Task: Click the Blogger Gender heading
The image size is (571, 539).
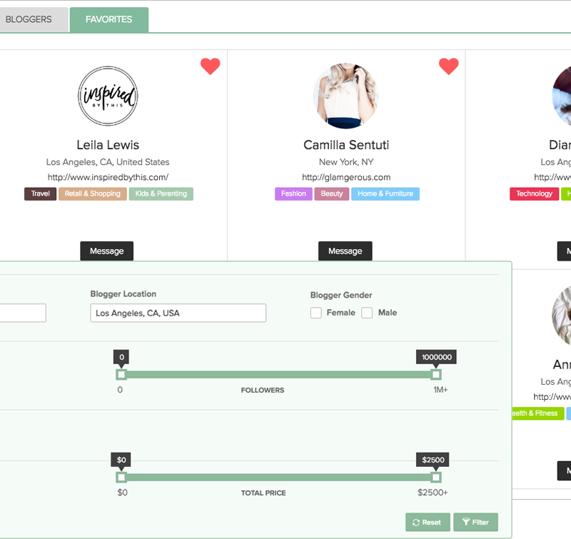Action: tap(341, 295)
